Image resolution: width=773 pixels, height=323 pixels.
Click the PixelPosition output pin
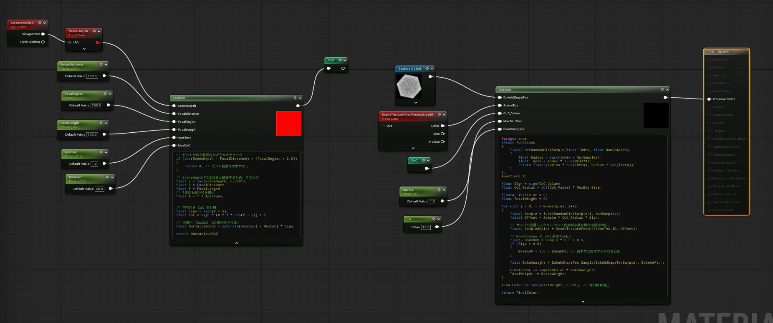43,42
